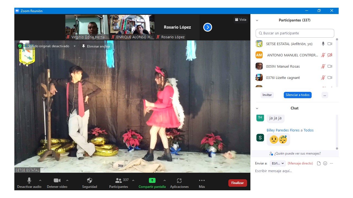Screen dimensions: 353x198
Task: Click the emoji icon in chat
Action: pos(325,163)
